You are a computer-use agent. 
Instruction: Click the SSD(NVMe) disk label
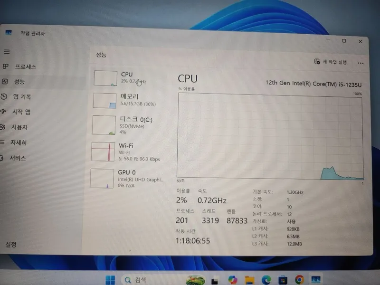click(x=132, y=126)
